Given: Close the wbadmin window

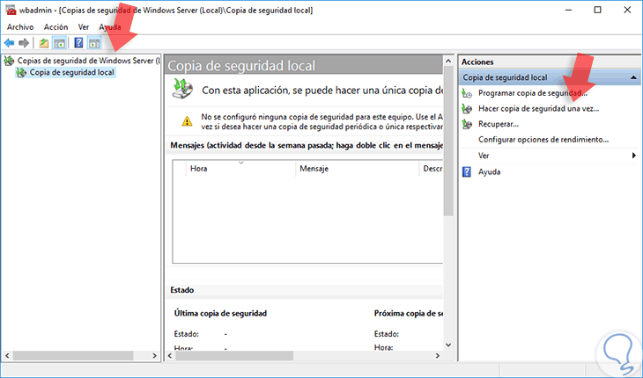Looking at the screenshot, I should [627, 10].
